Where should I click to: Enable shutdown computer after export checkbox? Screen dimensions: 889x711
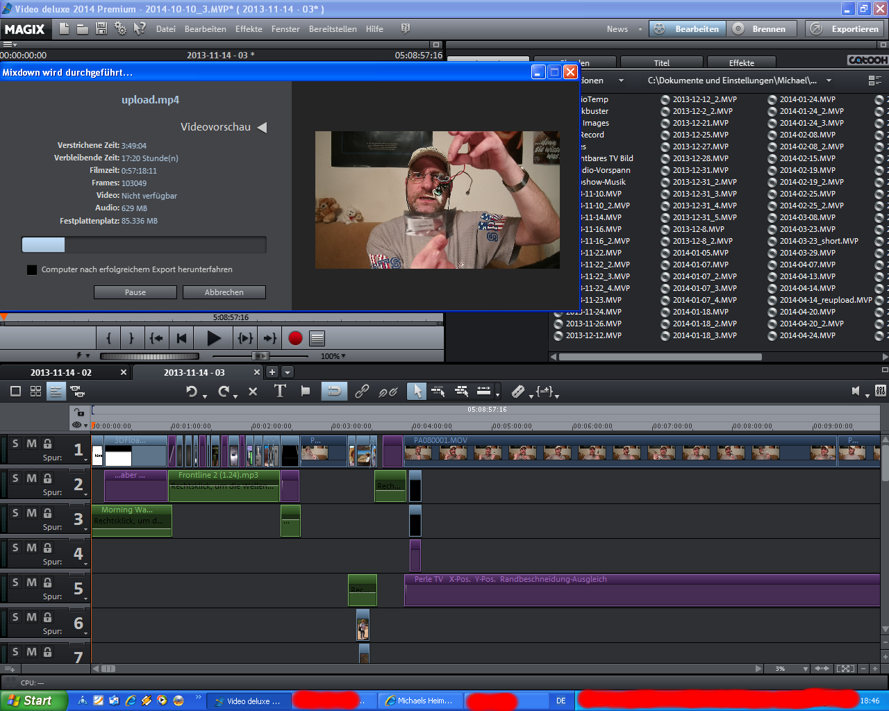point(32,269)
